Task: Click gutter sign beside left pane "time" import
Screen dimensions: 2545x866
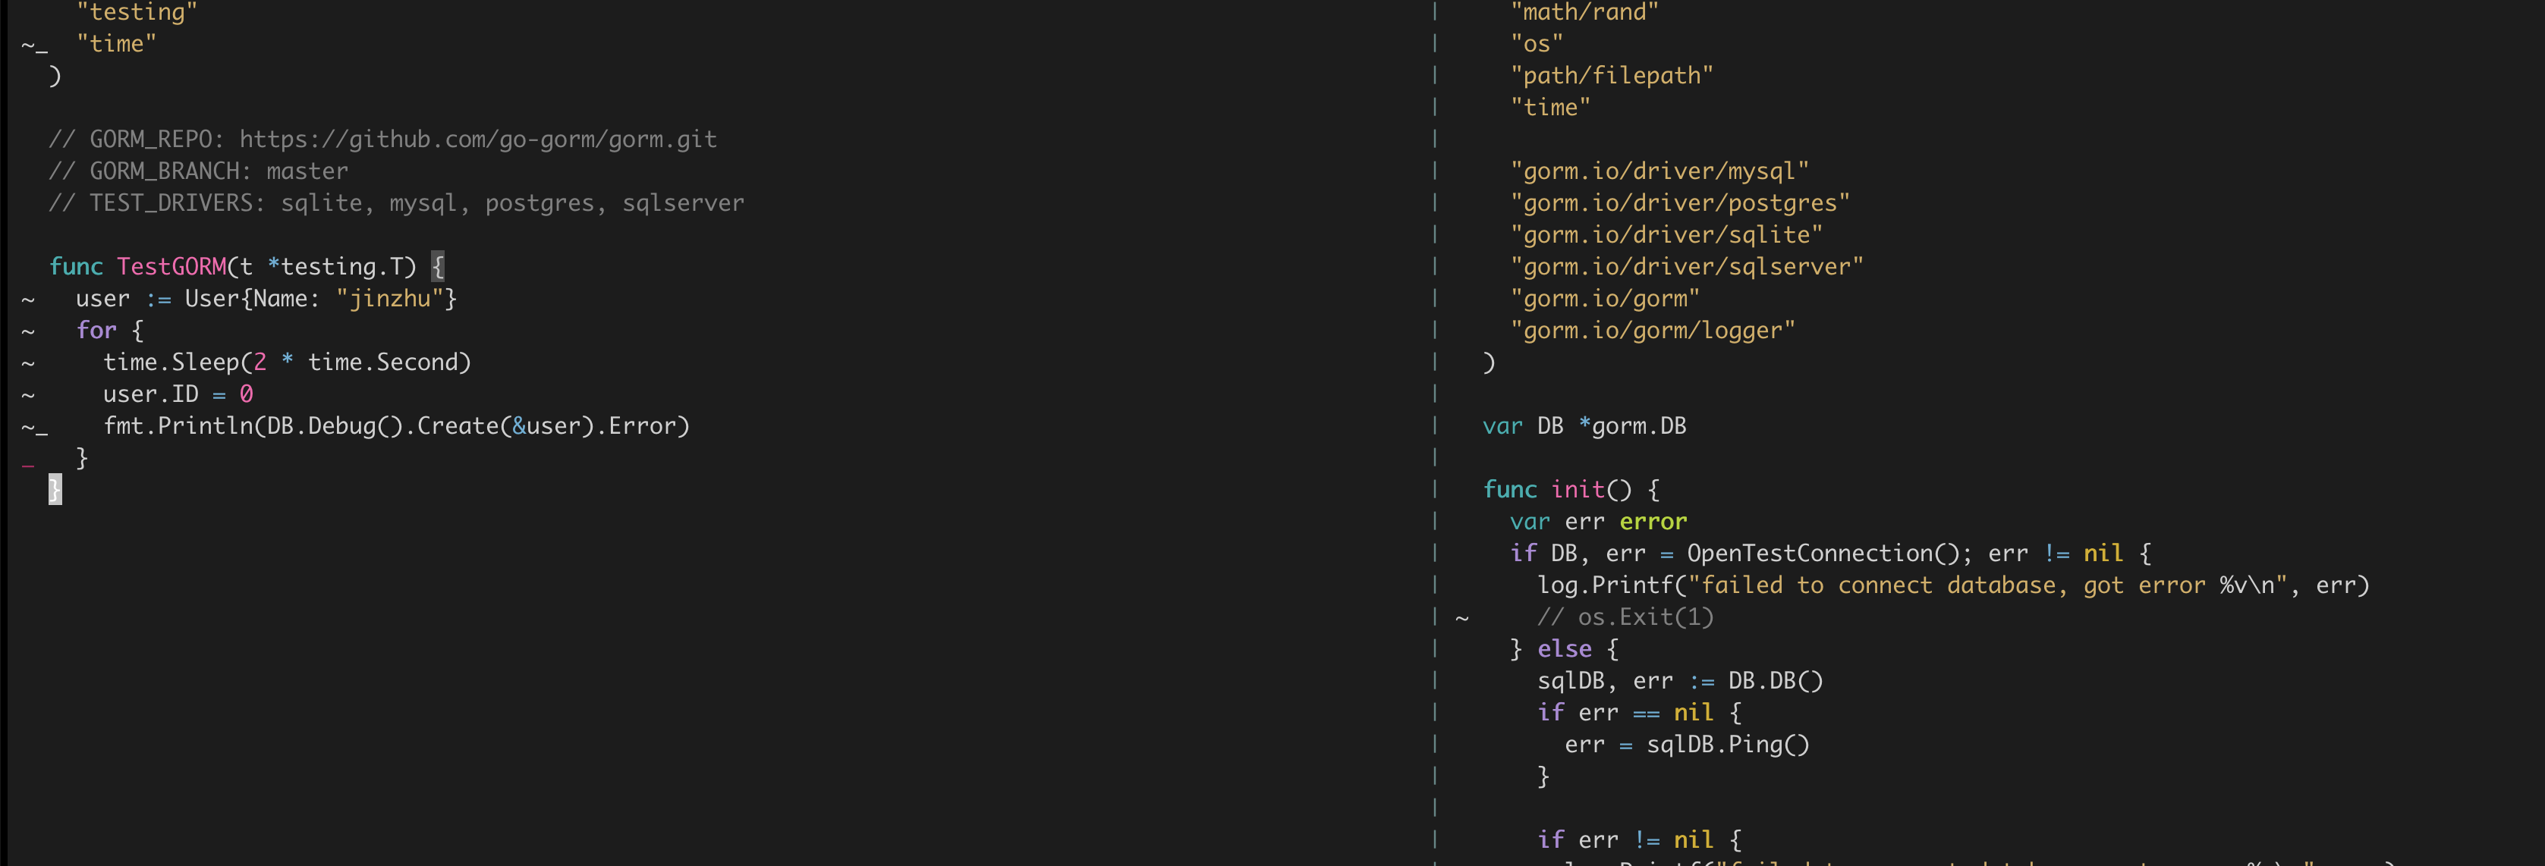Action: 33,45
